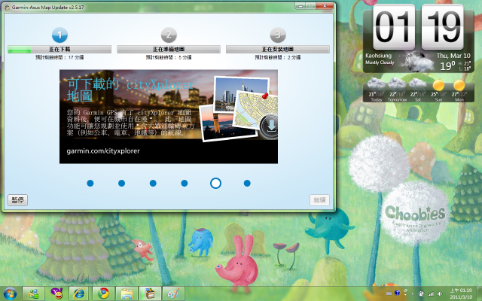The width and height of the screenshot is (482, 301).
Task: Launch Google Chrome from the taskbar
Action: coord(104,293)
